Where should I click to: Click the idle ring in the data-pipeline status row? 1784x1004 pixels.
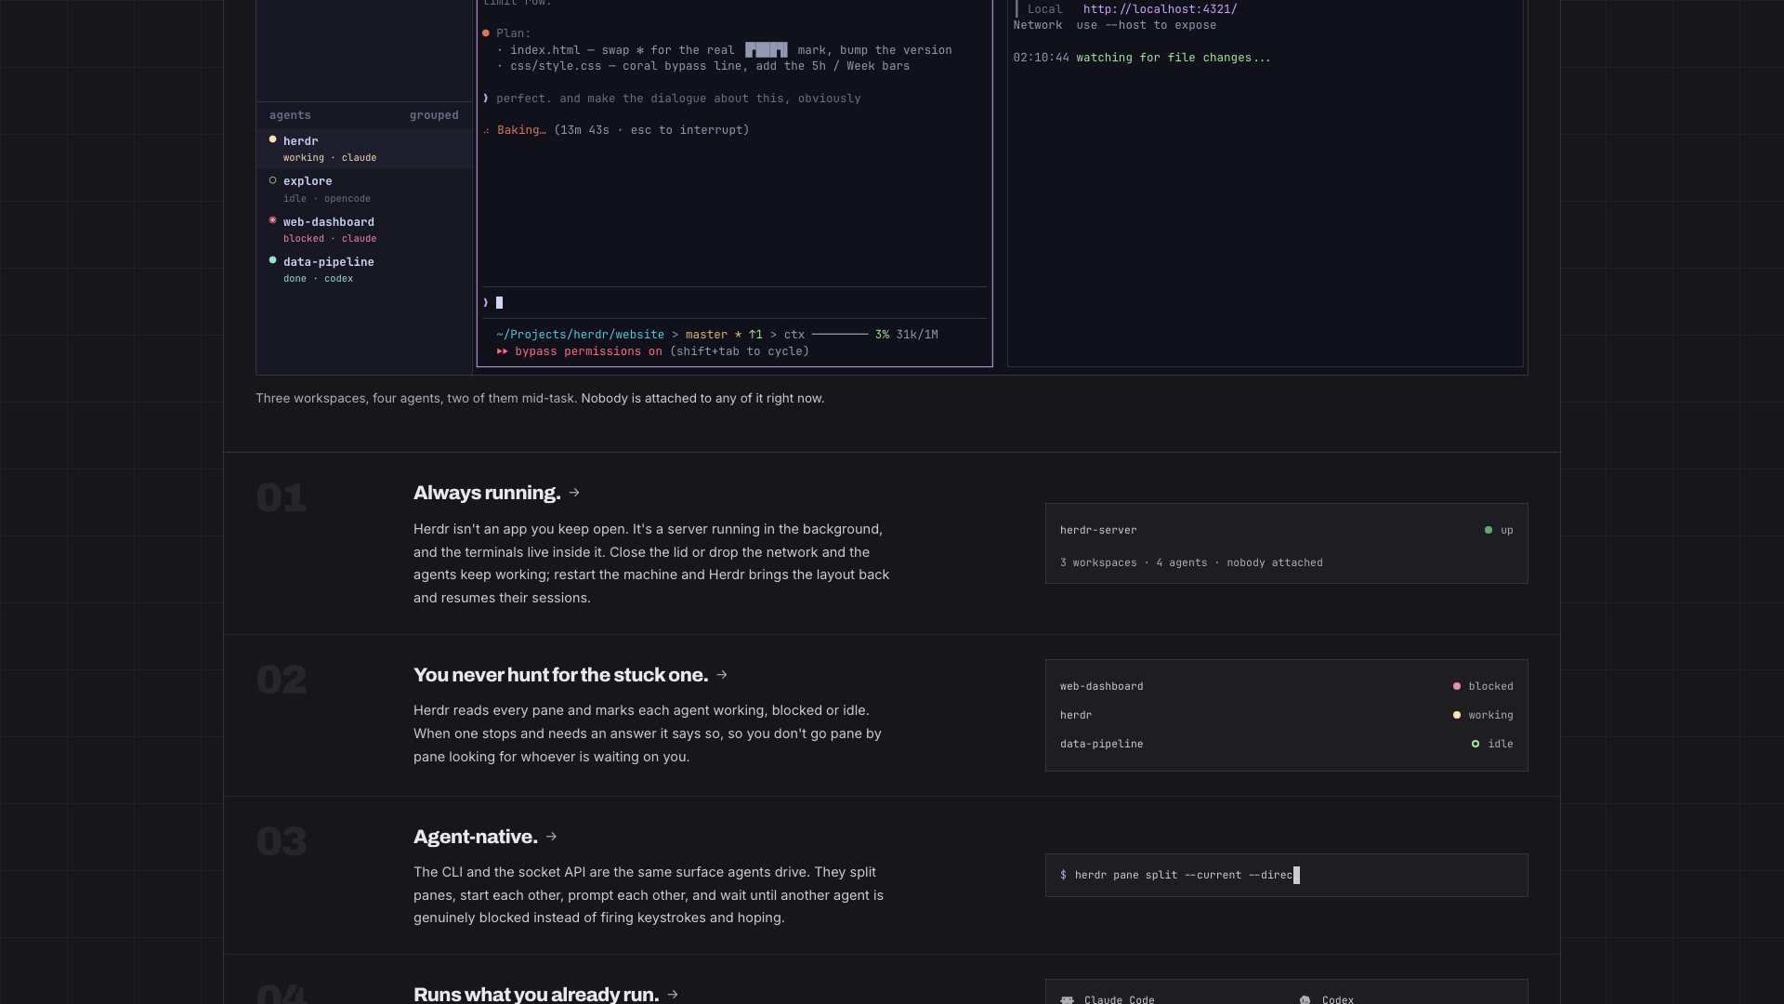pyautogui.click(x=1476, y=744)
